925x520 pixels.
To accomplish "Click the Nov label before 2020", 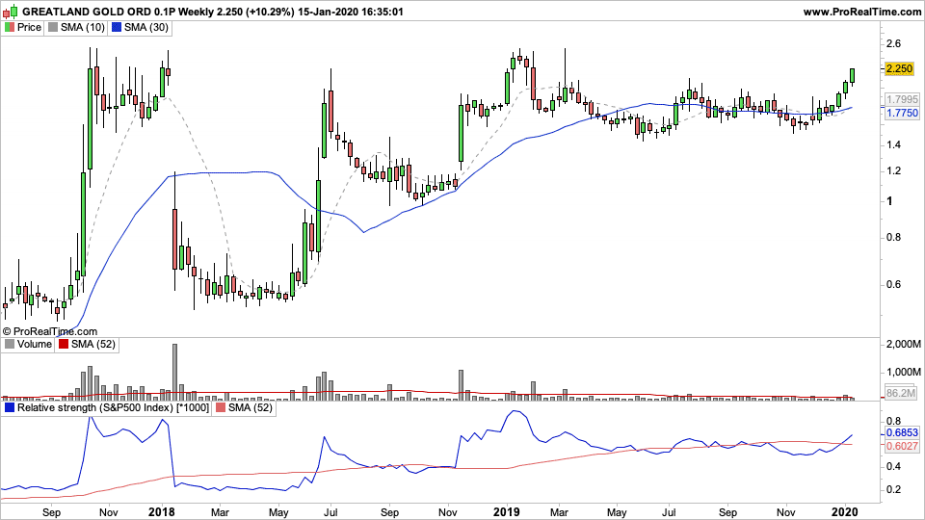I will pyautogui.click(x=784, y=512).
